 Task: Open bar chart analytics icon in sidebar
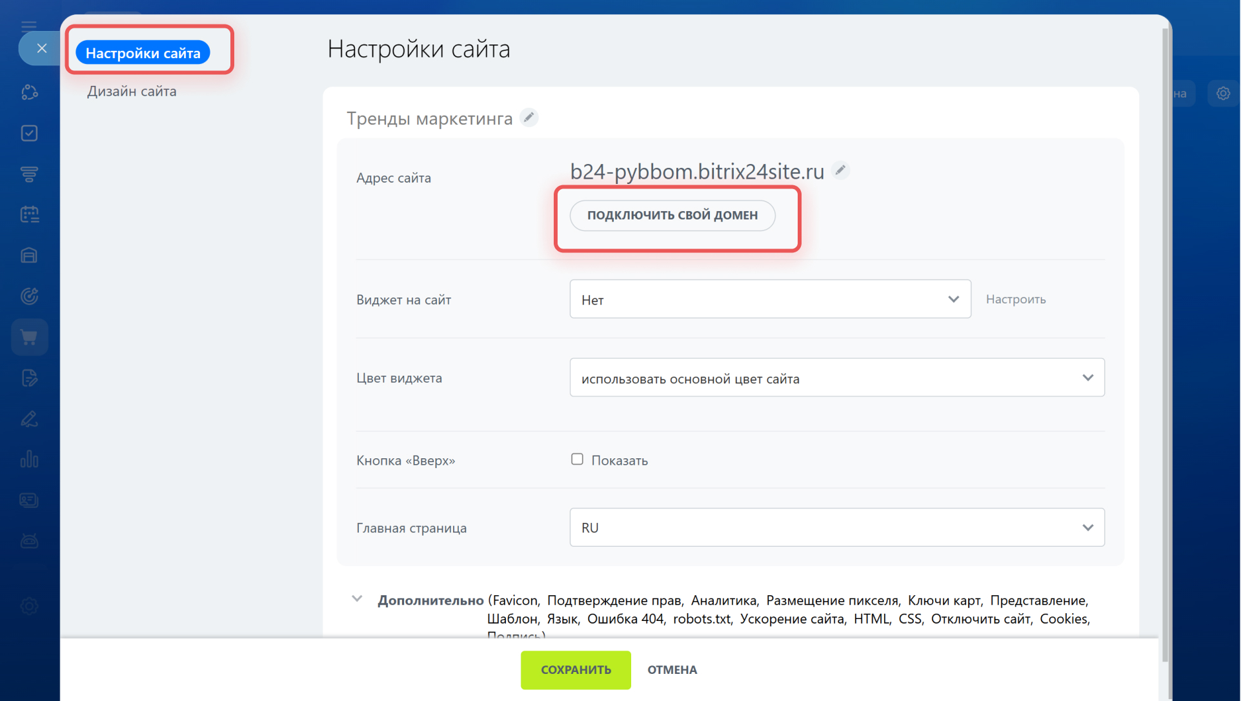29,460
